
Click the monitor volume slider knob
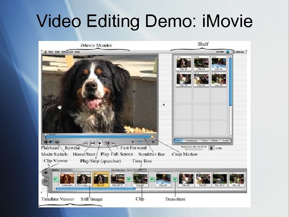click(x=140, y=142)
